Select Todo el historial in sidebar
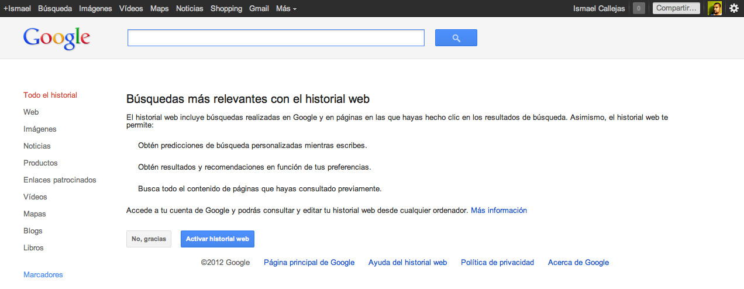This screenshot has height=289, width=744. point(50,95)
